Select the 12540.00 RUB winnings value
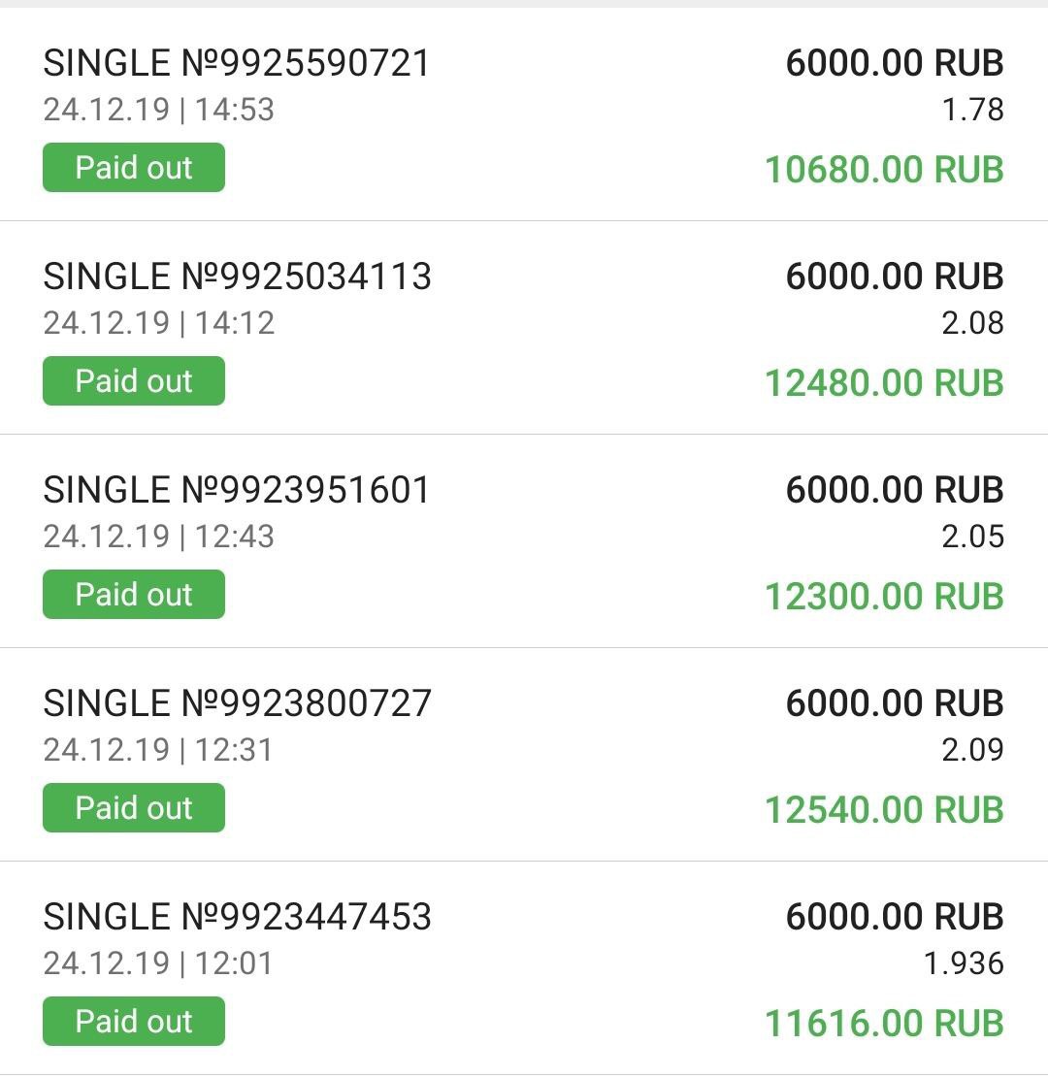This screenshot has height=1076, width=1048. click(884, 810)
